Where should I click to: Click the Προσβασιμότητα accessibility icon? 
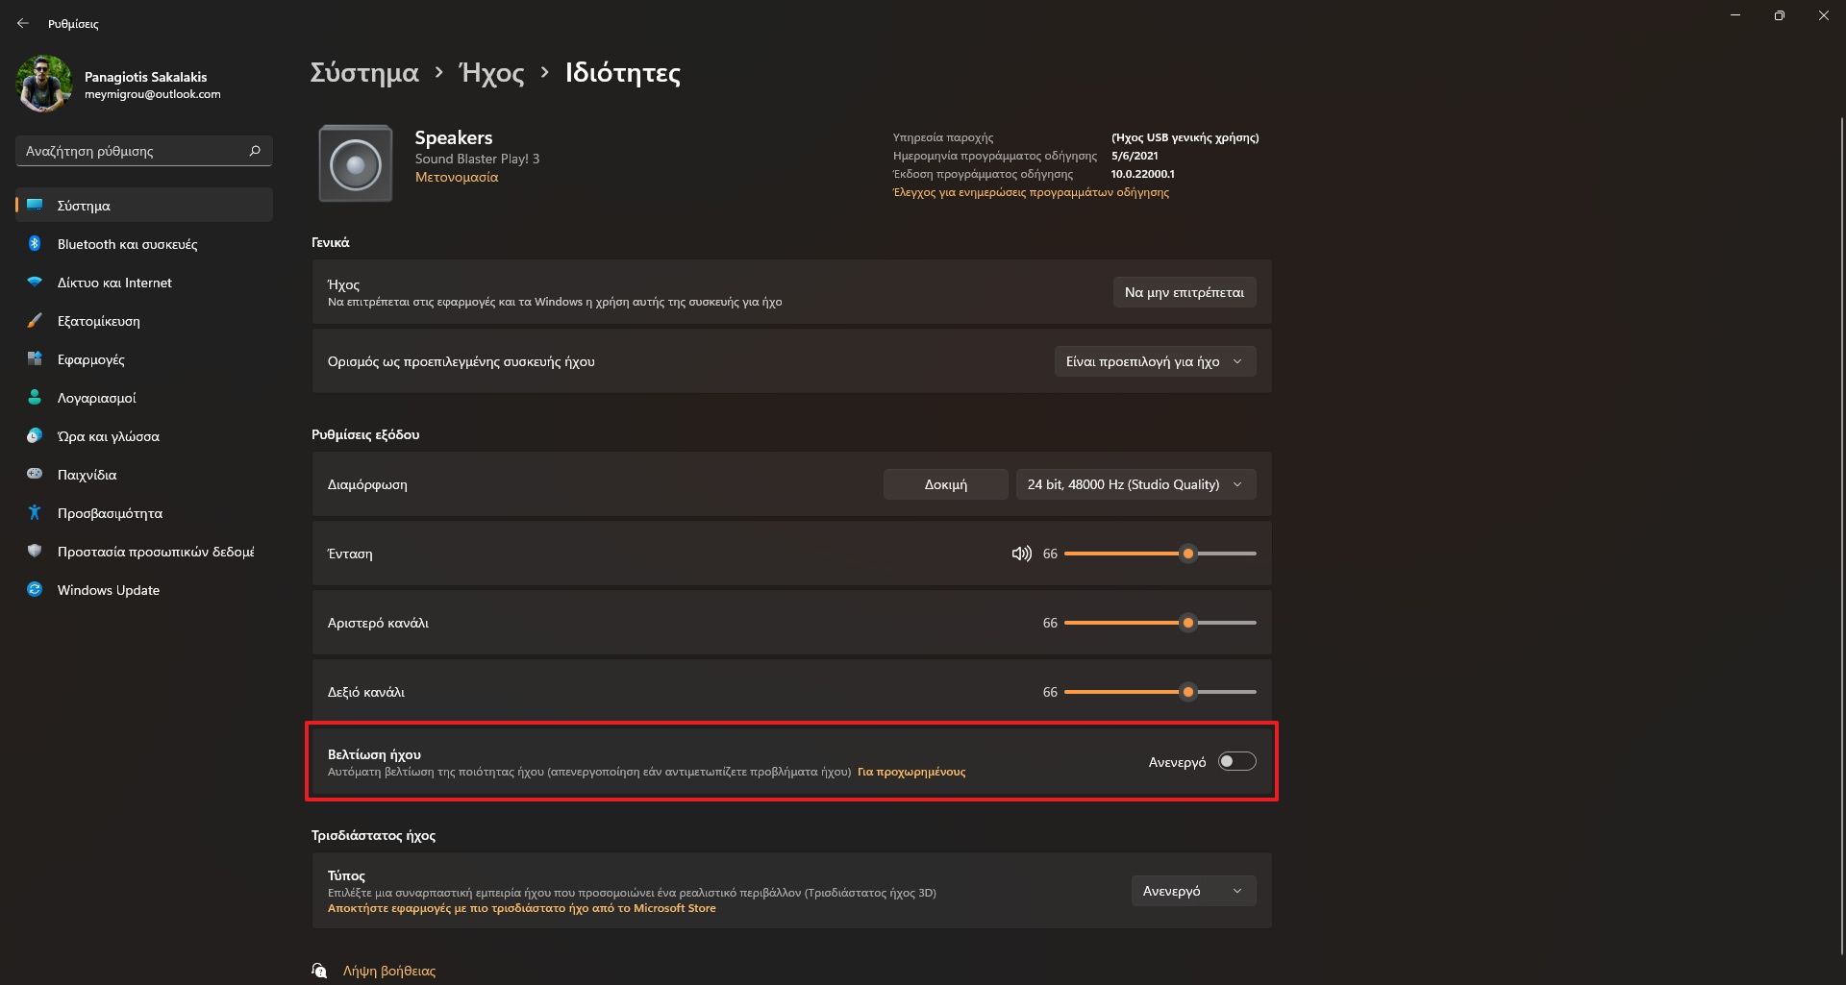[35, 513]
